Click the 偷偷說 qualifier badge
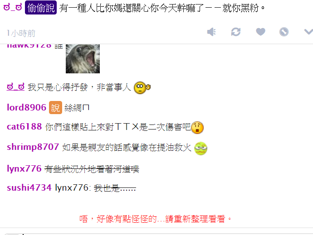Screen dimensions: 313x235 tap(41, 8)
